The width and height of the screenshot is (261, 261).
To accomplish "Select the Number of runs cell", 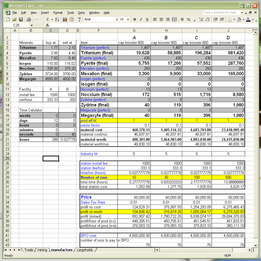I will click(x=99, y=177).
